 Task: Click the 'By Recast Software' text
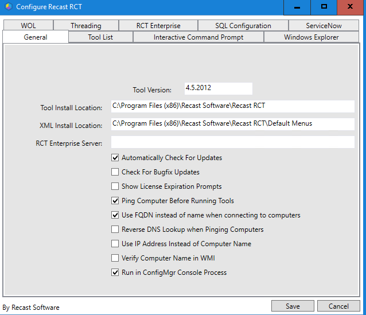click(x=31, y=308)
